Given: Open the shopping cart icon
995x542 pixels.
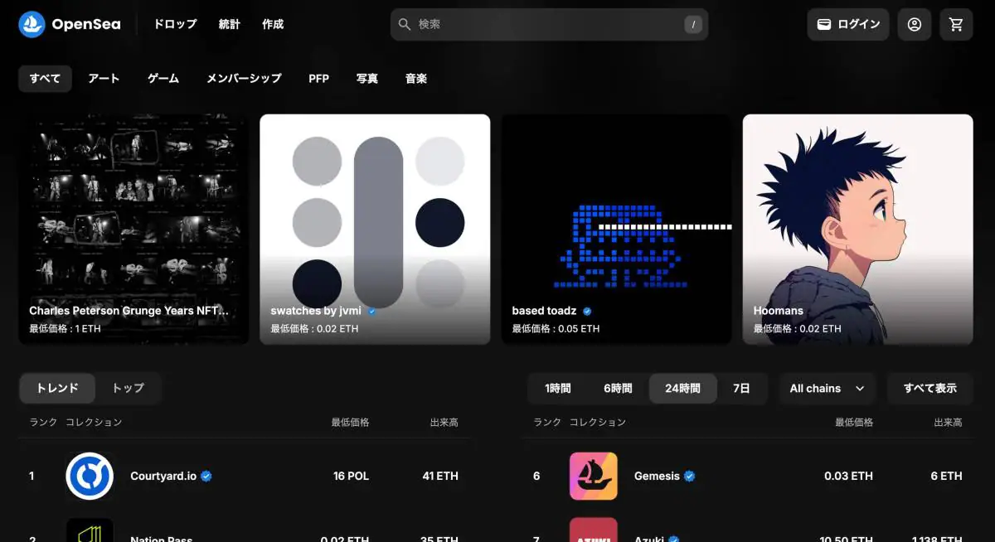Looking at the screenshot, I should click(956, 25).
